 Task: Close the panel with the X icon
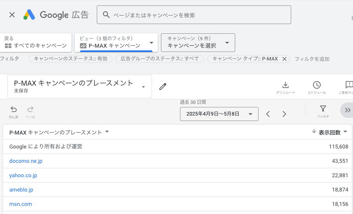point(12,15)
